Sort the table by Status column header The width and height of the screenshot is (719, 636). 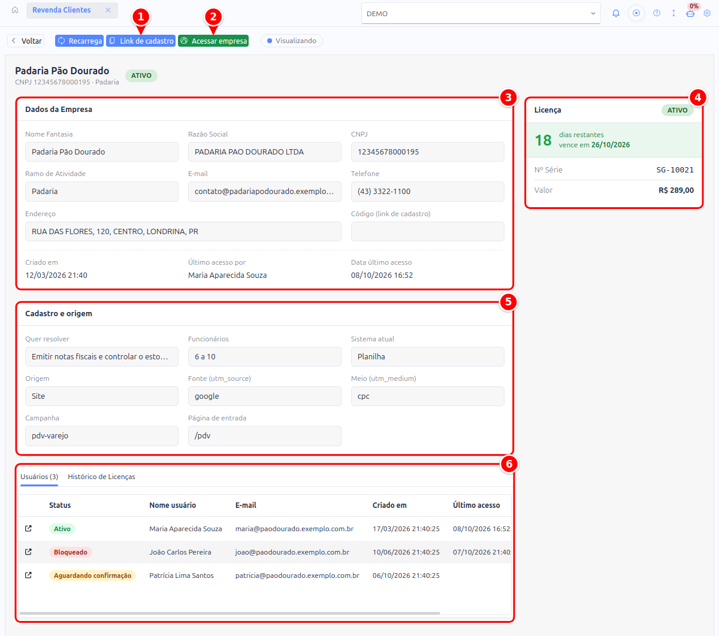[60, 505]
